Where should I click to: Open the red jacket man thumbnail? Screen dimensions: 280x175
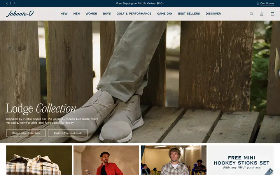(x=106, y=160)
